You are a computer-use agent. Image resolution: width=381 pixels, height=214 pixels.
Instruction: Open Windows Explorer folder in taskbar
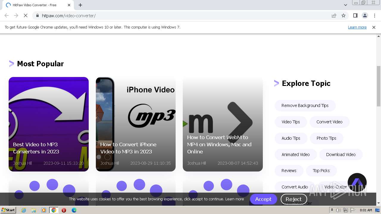click(34, 210)
